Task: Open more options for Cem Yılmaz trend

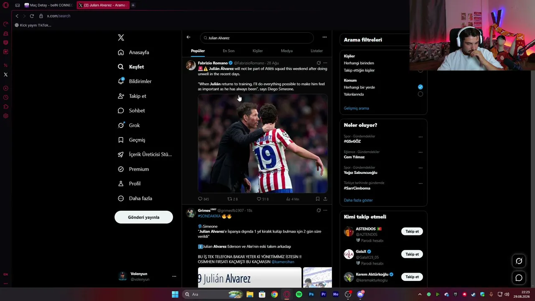Action: tap(420, 152)
